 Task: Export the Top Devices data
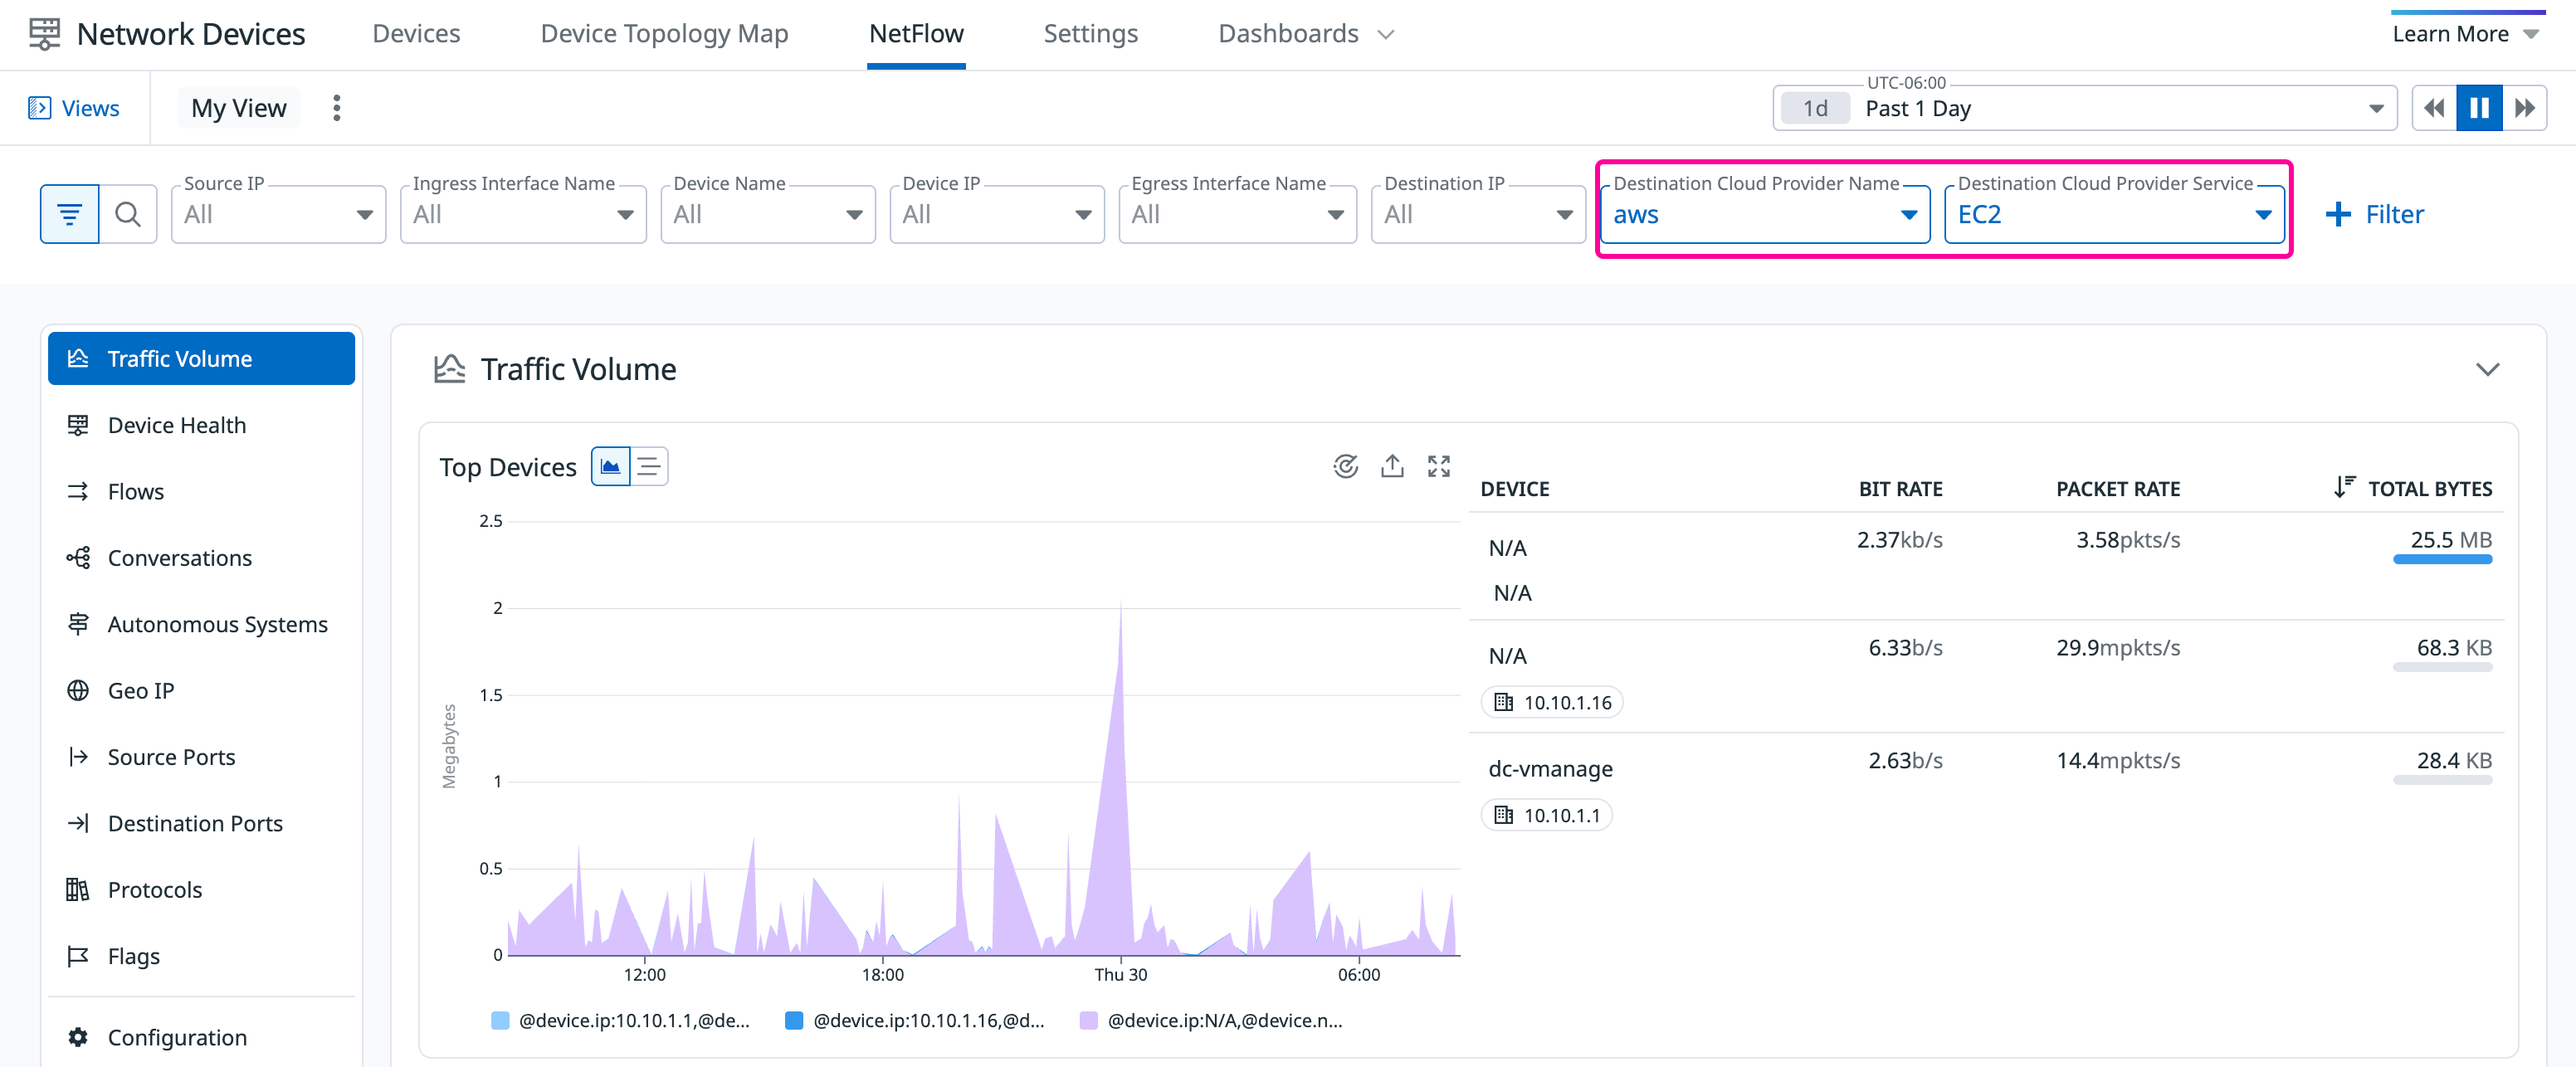(1392, 466)
